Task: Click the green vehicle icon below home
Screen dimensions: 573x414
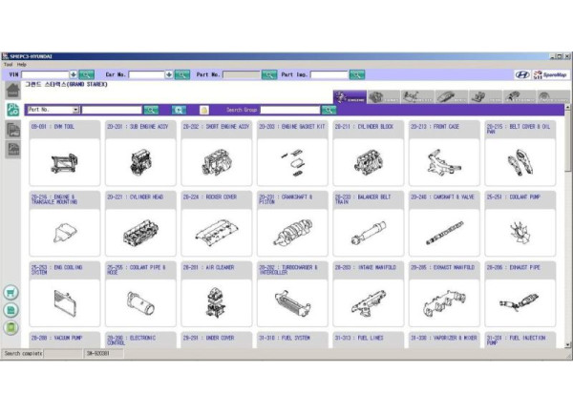Action: (x=13, y=111)
